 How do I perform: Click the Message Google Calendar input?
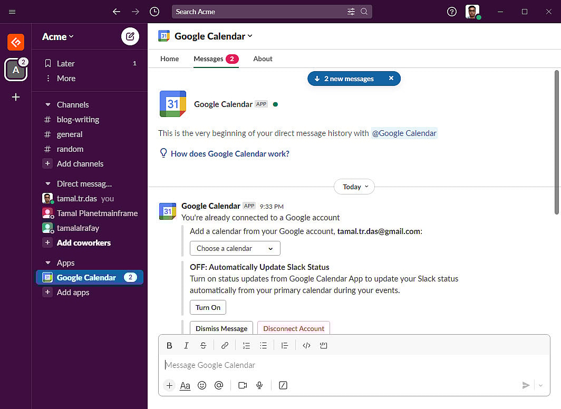353,365
